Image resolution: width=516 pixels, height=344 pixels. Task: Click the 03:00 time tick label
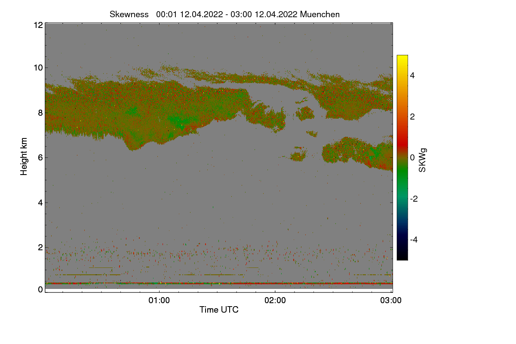(x=391, y=301)
